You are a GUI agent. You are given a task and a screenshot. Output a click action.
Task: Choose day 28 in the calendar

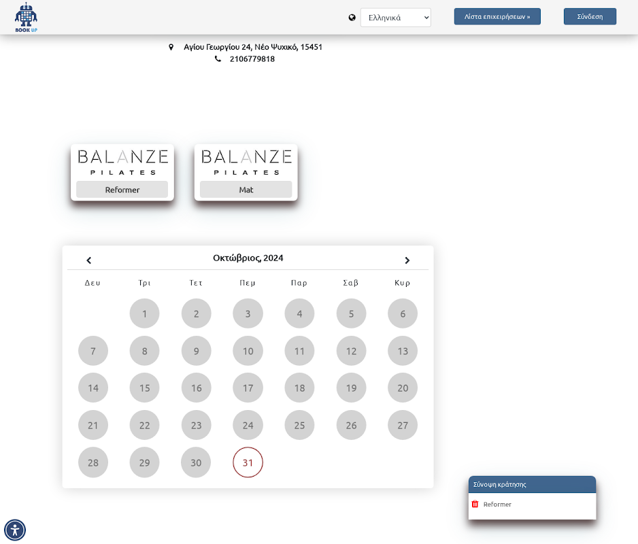(93, 462)
